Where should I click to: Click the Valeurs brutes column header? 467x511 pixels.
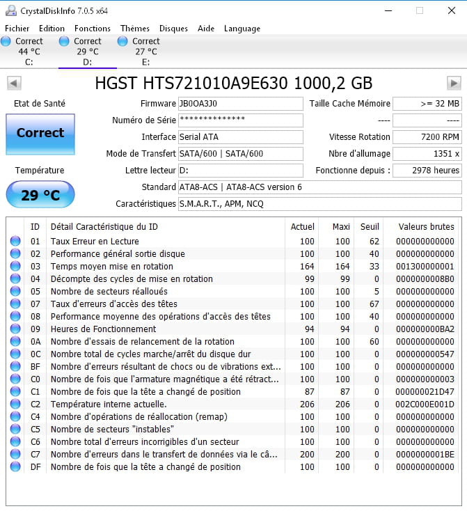pyautogui.click(x=426, y=226)
